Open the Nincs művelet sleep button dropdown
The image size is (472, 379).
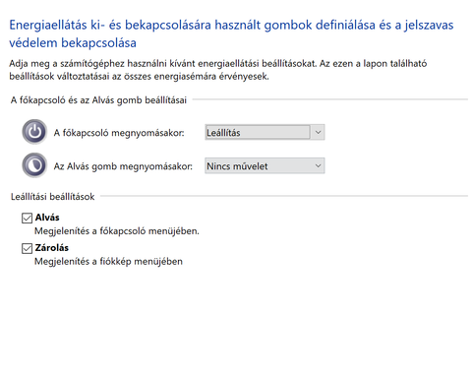(x=265, y=165)
